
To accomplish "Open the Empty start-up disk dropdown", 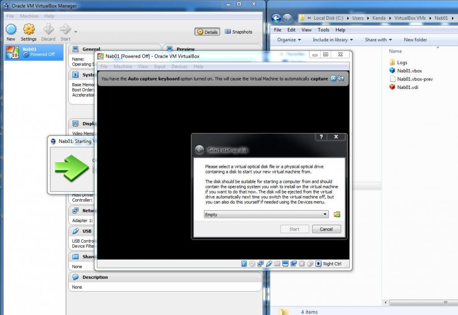I will (x=266, y=214).
